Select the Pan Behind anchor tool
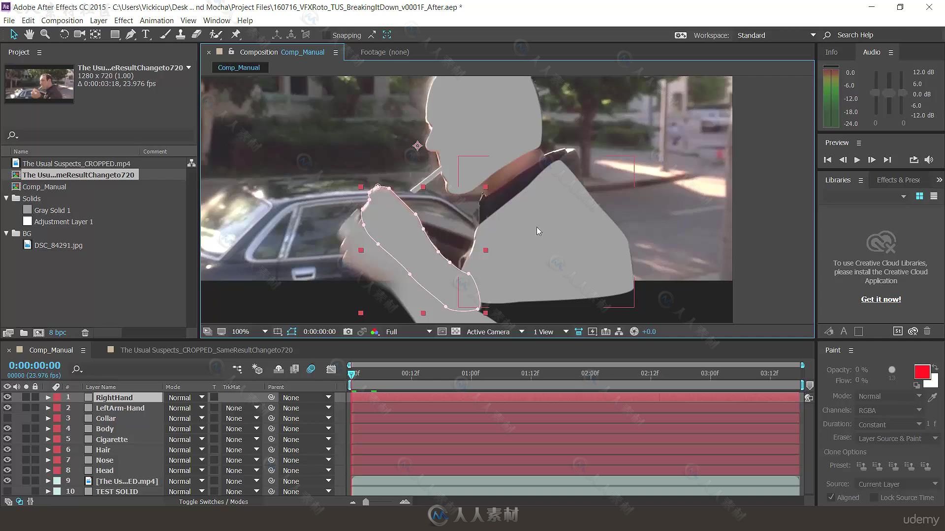The height and width of the screenshot is (531, 945). point(95,34)
